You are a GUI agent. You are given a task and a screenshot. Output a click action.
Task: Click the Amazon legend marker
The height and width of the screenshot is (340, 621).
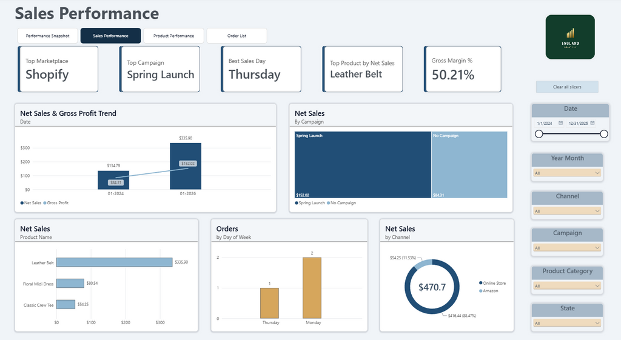(x=481, y=291)
